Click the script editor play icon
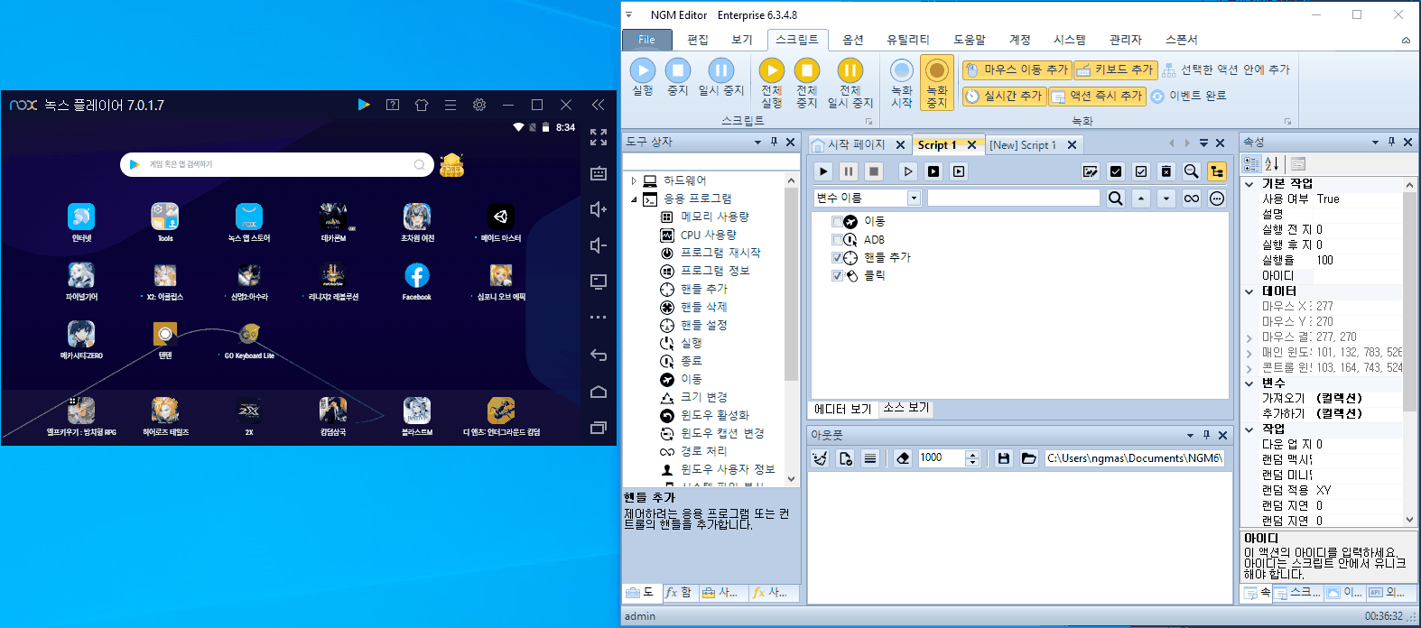Viewport: 1421px width, 628px height. (x=823, y=171)
